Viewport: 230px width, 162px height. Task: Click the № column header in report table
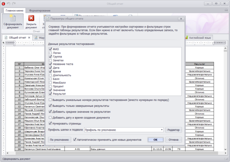click(x=19, y=64)
